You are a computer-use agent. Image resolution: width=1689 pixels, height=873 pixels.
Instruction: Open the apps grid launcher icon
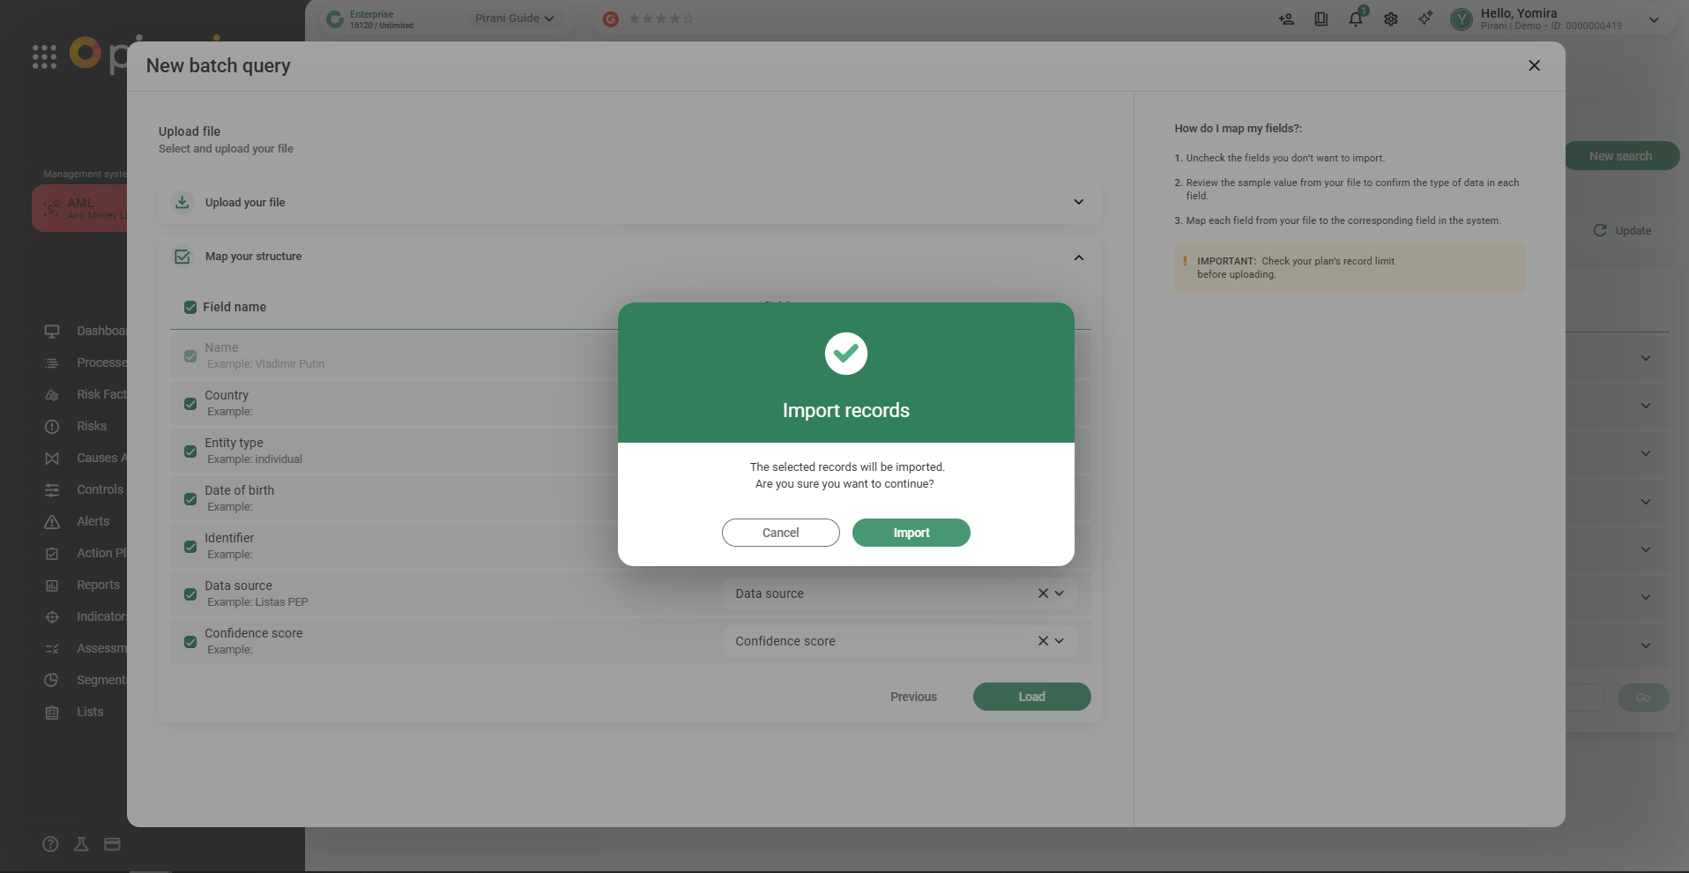pyautogui.click(x=44, y=57)
